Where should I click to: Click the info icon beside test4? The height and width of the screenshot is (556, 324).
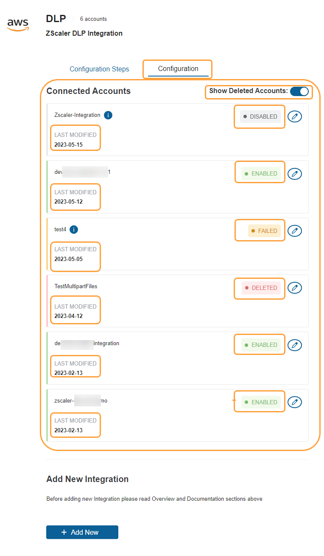pos(74,230)
